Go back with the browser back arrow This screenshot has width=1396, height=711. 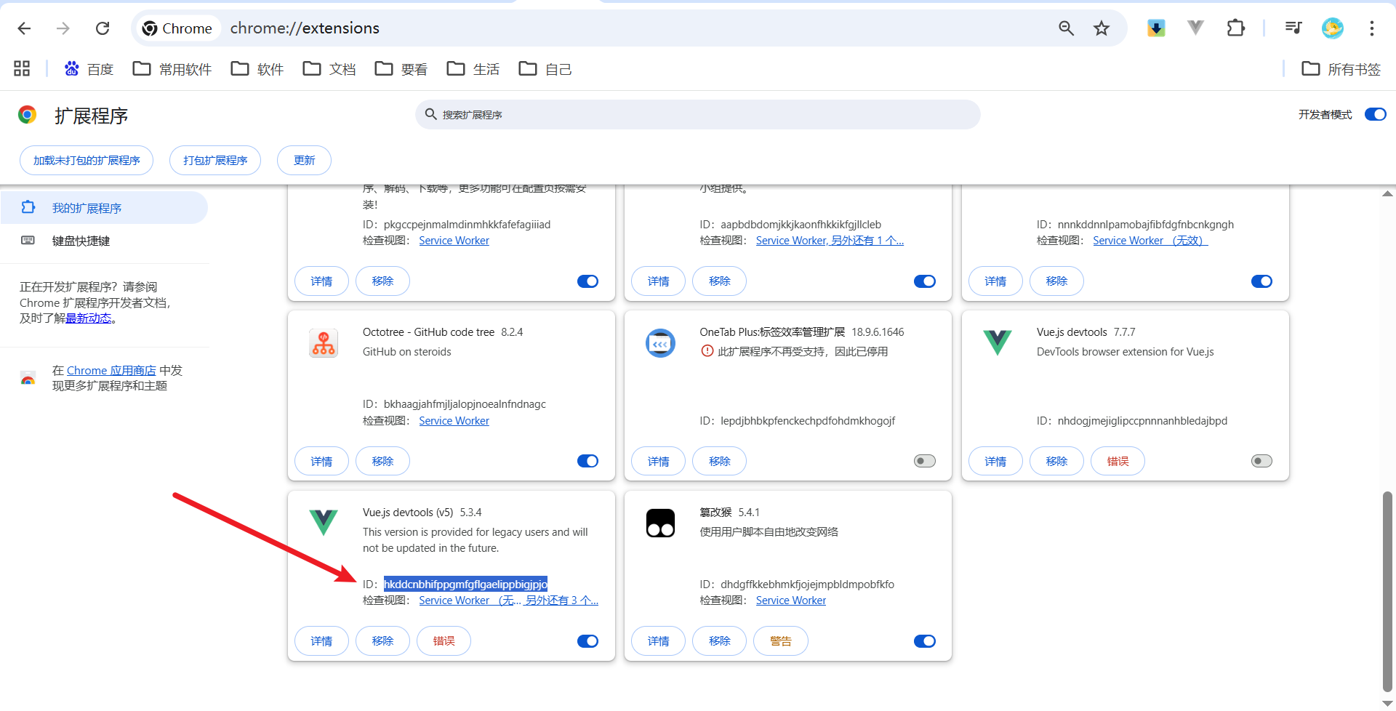coord(24,28)
